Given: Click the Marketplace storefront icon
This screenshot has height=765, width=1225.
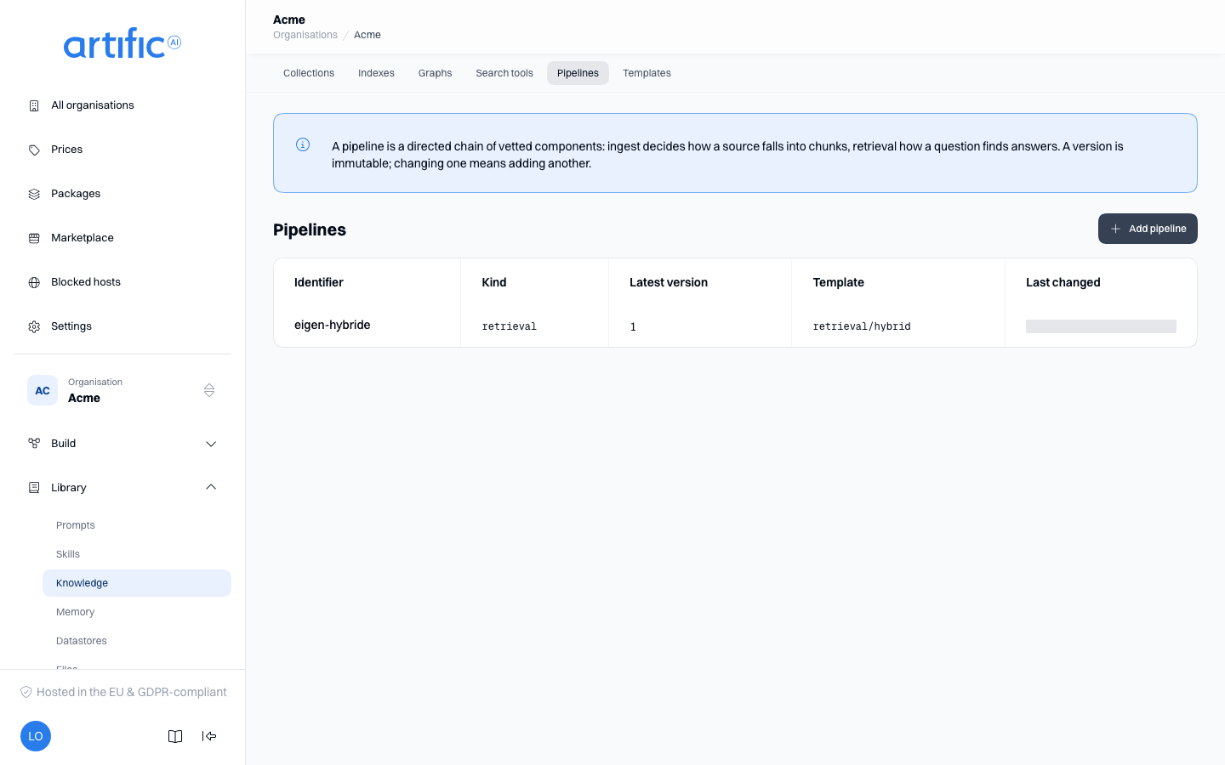Looking at the screenshot, I should (x=34, y=238).
